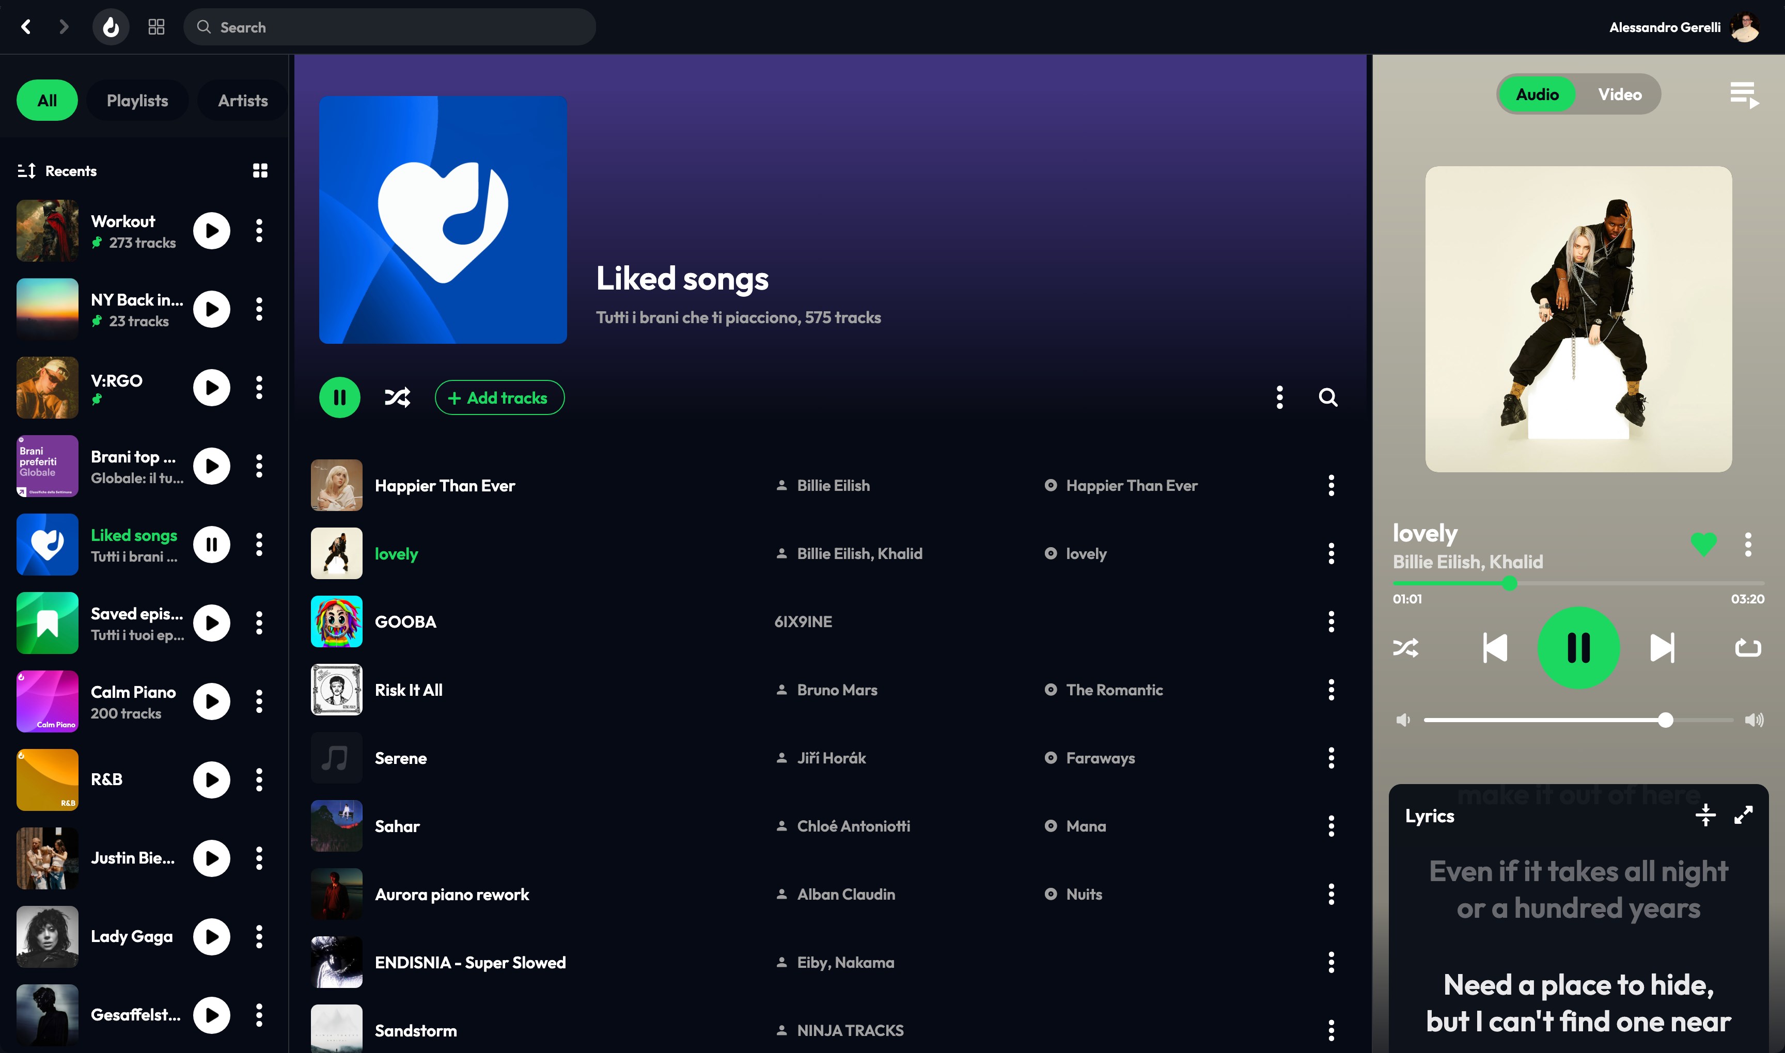Image resolution: width=1785 pixels, height=1053 pixels.
Task: Play the Lady Gaga item
Action: (212, 937)
